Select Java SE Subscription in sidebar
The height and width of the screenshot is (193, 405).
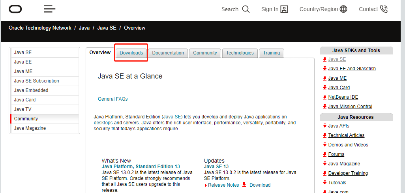coord(45,81)
